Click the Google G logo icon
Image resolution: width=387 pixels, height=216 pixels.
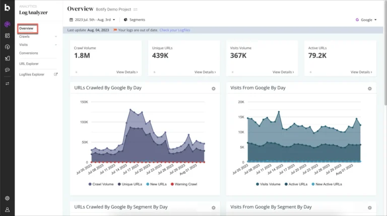(x=357, y=20)
